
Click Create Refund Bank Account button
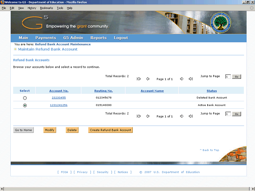110,130
